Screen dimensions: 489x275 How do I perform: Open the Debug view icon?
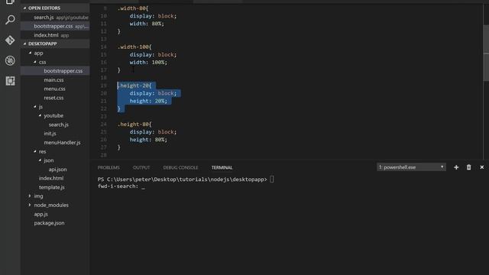coord(10,60)
